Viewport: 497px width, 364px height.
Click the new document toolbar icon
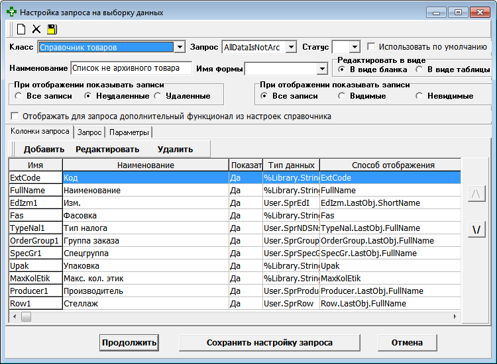pos(21,29)
